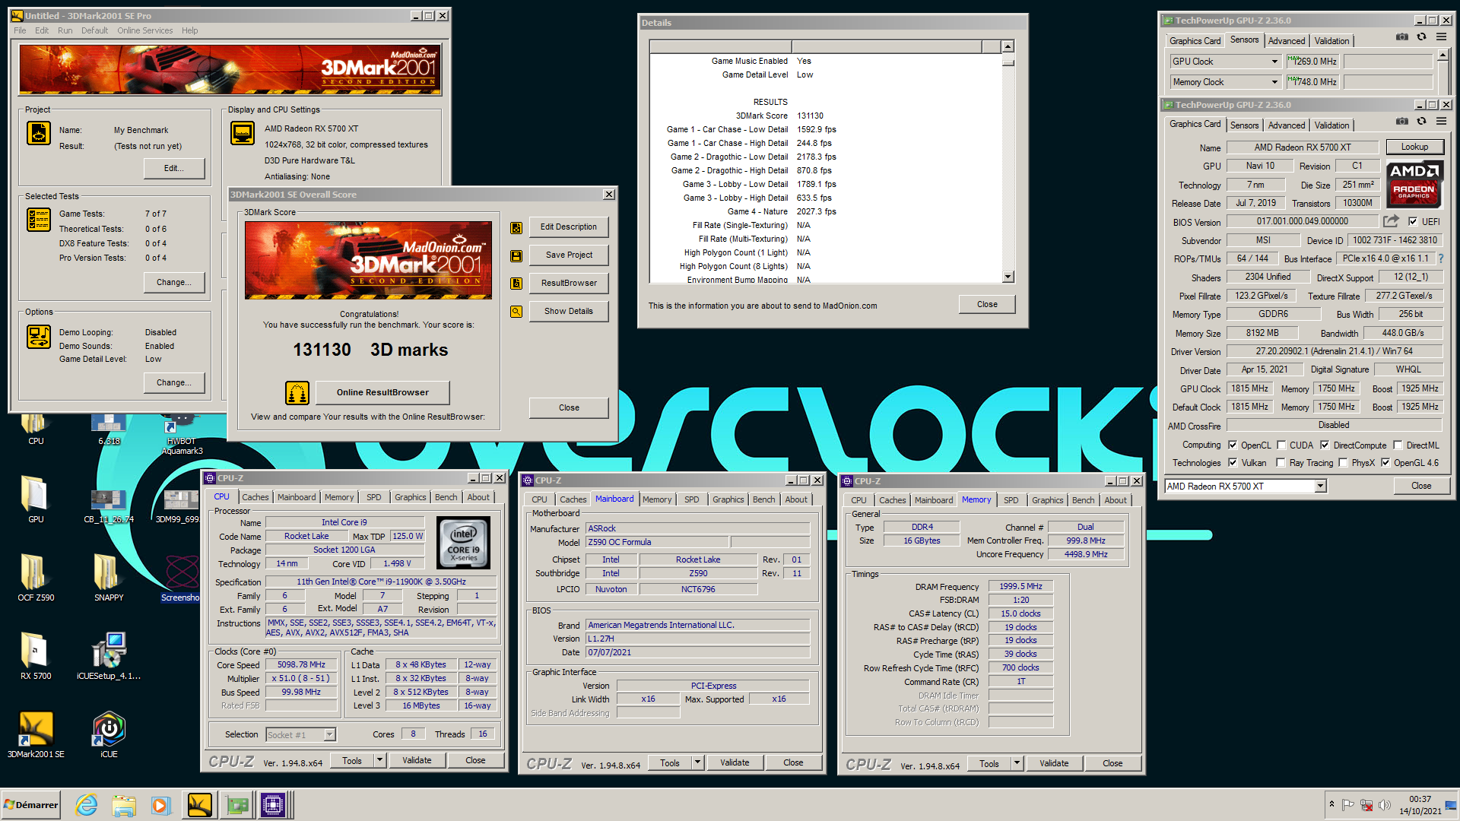Click the Show Details magnifier icon
The height and width of the screenshot is (821, 1460).
516,312
